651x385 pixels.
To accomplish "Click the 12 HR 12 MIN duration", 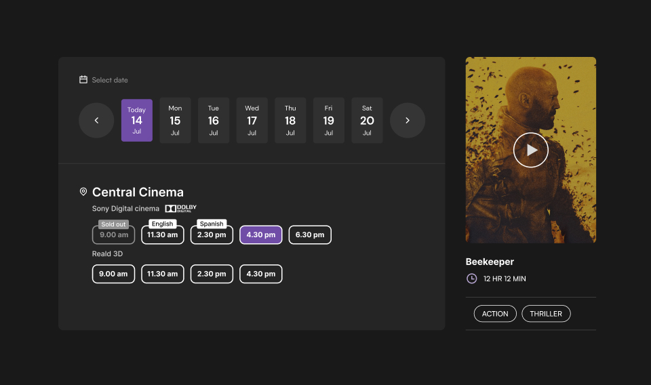I will coord(505,279).
